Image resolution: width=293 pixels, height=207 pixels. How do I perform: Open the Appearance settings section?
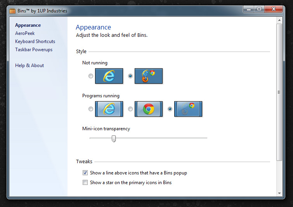tap(28, 25)
